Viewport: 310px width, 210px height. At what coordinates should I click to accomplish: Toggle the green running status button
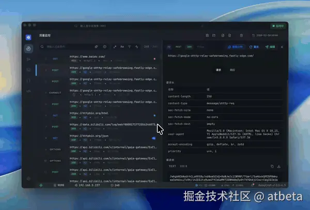[x=278, y=26]
